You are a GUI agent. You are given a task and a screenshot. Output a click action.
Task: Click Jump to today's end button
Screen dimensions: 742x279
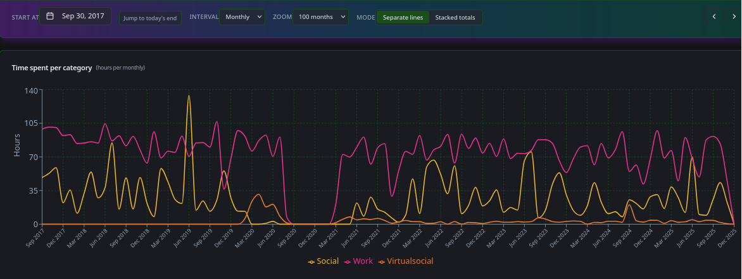(150, 18)
